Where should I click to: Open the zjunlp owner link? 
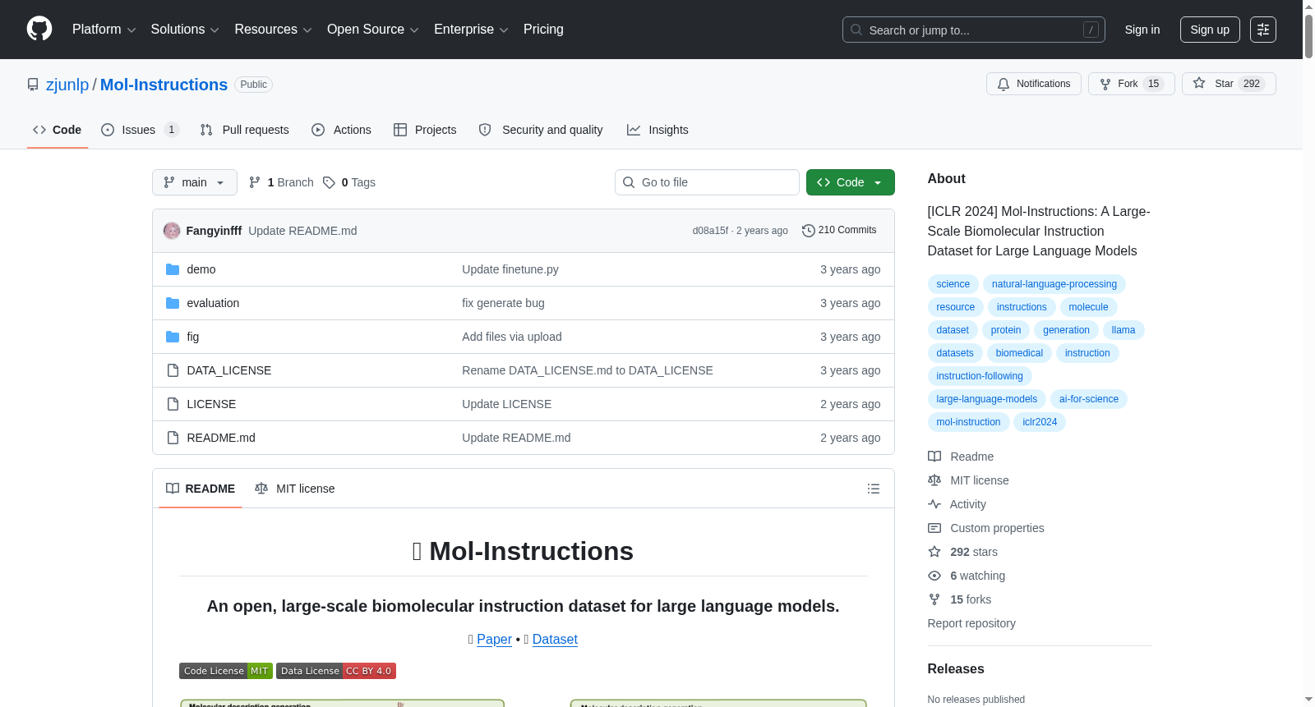tap(67, 85)
